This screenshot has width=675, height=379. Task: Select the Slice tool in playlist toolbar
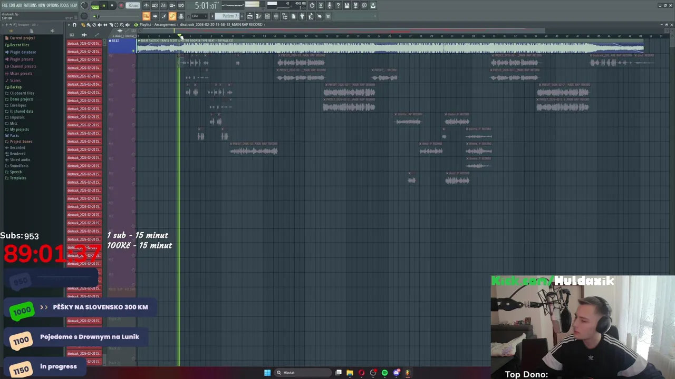pos(111,25)
